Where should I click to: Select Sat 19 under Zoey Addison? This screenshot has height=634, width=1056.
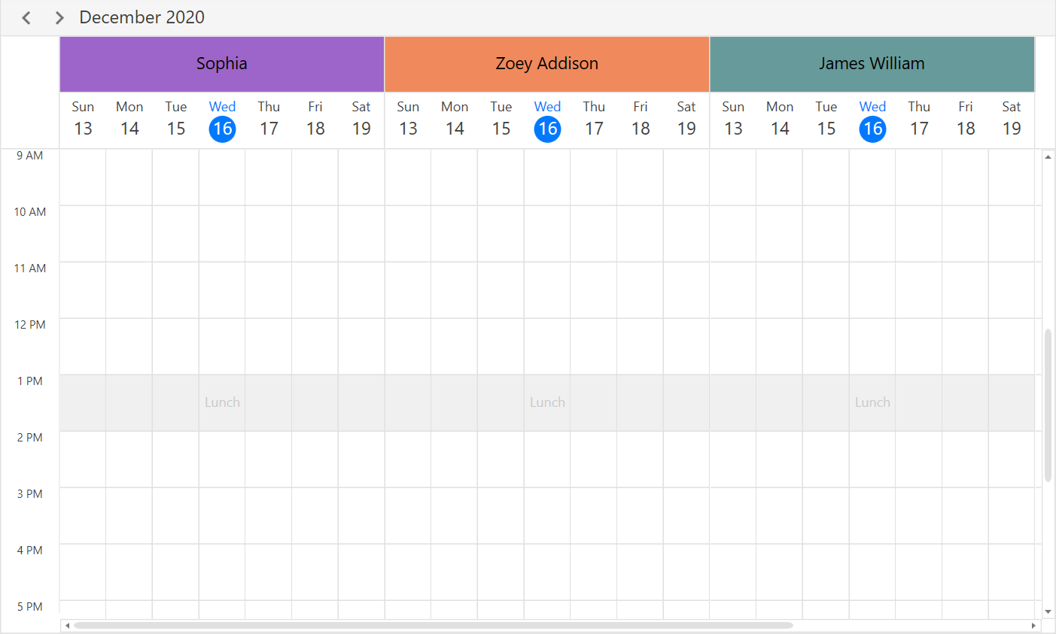coord(686,120)
